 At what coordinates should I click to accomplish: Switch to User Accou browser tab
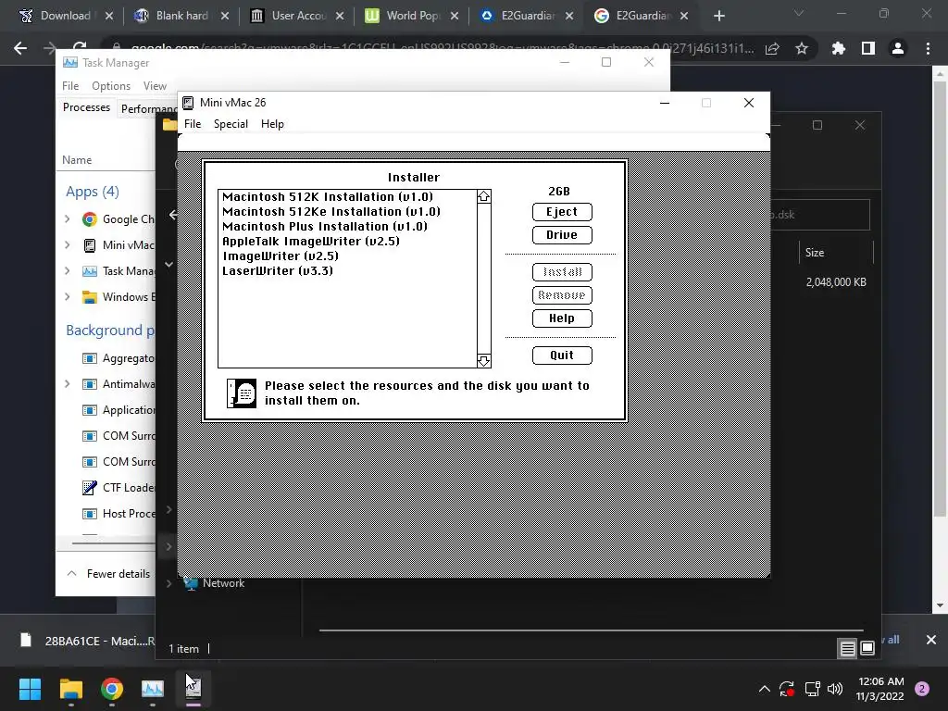(x=297, y=16)
